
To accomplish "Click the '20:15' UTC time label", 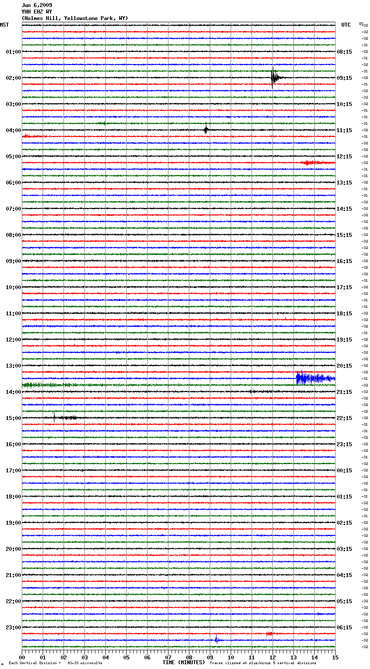I will 344,366.
